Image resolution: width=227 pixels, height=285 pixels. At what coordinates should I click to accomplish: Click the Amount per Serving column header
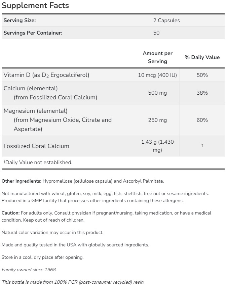pos(157,57)
